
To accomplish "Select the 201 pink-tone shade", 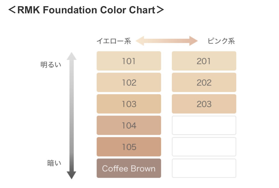I will (204, 61).
